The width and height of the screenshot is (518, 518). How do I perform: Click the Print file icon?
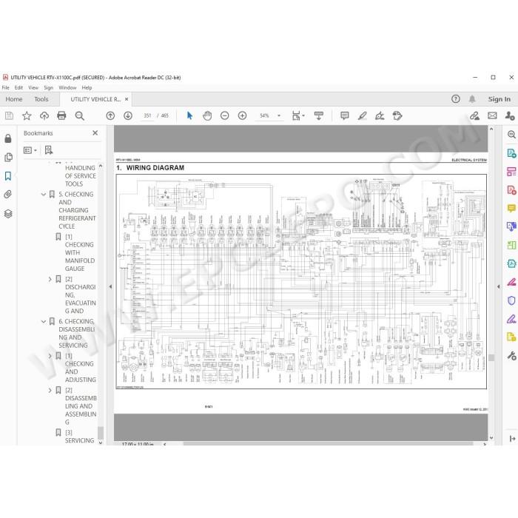point(61,115)
